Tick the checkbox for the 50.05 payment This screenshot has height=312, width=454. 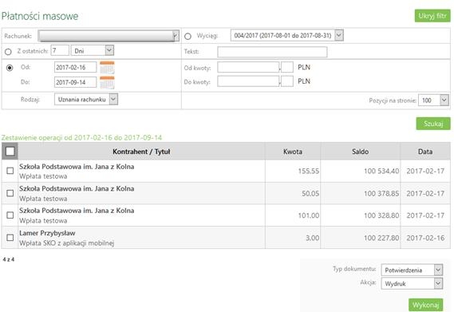pyautogui.click(x=10, y=193)
